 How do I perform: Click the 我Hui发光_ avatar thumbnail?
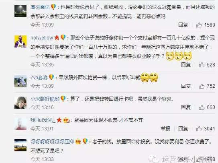coord(20,124)
